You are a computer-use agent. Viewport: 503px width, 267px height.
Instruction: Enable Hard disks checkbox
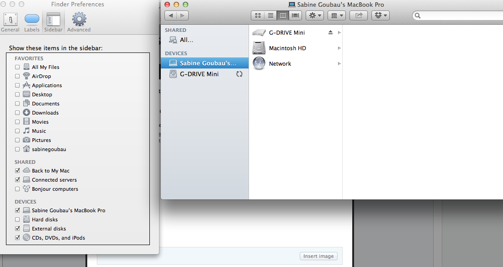coord(17,220)
